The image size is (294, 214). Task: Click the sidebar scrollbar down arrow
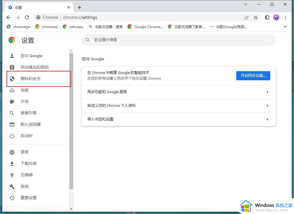tap(71, 209)
